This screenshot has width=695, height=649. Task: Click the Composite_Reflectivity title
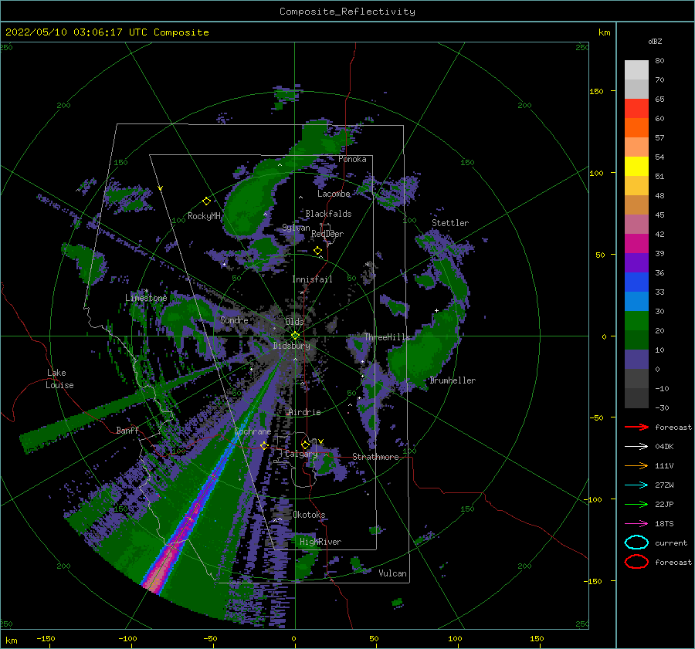(x=347, y=12)
